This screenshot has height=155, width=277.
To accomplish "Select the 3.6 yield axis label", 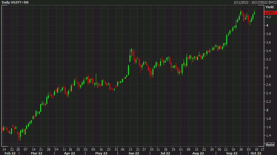I will (269, 42).
